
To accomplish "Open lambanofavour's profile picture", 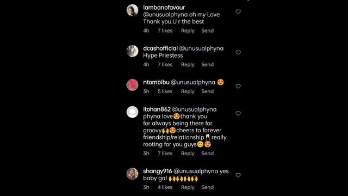I will click(x=132, y=10).
